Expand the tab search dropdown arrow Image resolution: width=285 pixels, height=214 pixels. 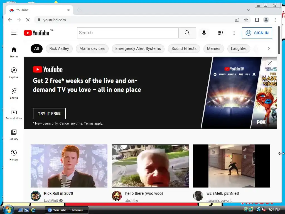tap(249, 10)
